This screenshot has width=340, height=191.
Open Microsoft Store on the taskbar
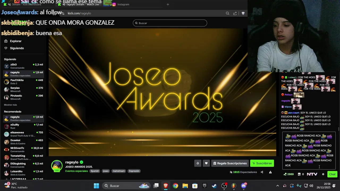195,186
